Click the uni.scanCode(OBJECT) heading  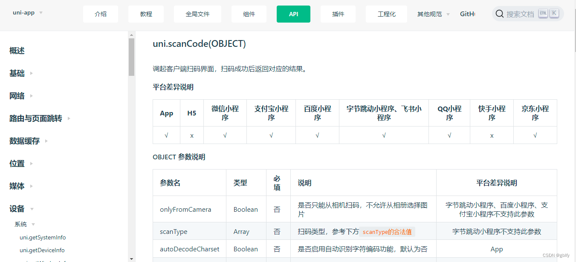click(x=199, y=43)
